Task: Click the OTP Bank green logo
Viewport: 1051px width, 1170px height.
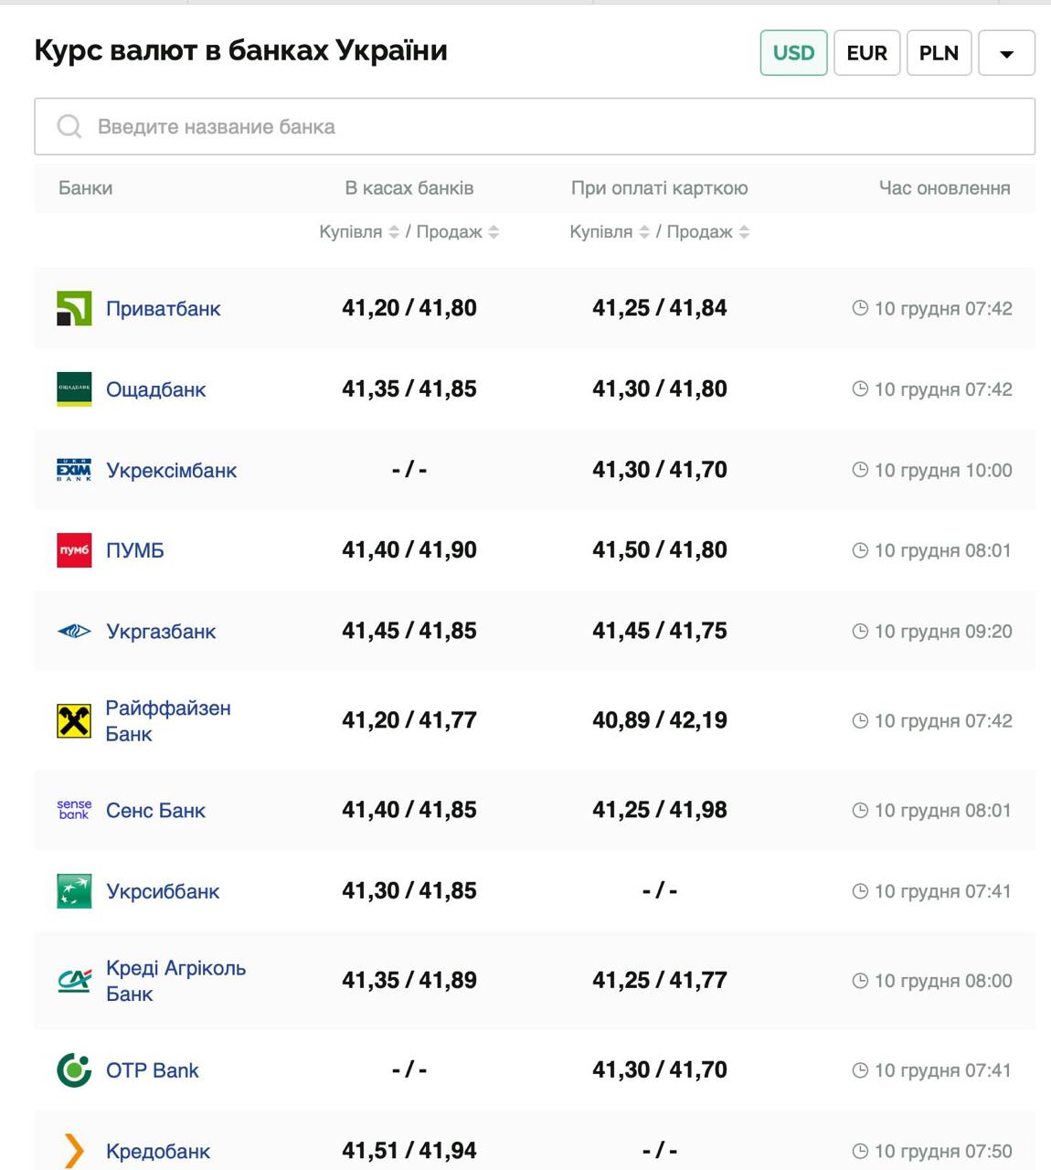Action: [x=74, y=1070]
